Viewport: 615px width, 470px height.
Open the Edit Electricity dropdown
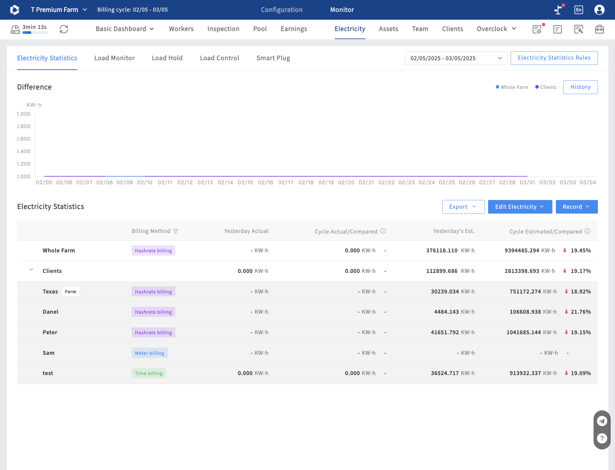point(520,207)
